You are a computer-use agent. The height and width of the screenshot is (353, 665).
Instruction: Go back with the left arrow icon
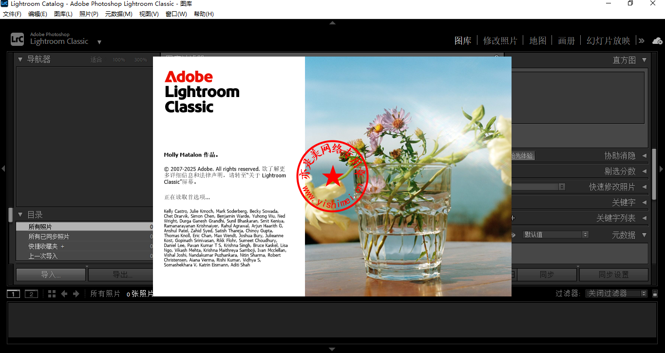click(x=64, y=294)
